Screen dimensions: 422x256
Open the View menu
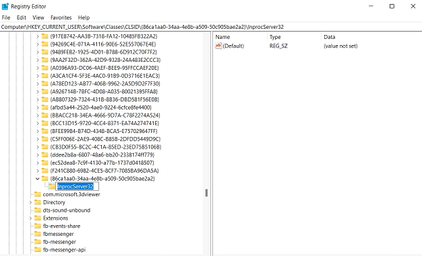pyautogui.click(x=38, y=17)
